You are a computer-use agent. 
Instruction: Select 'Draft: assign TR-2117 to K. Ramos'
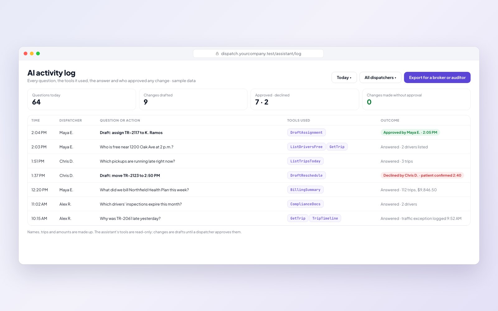tap(131, 132)
